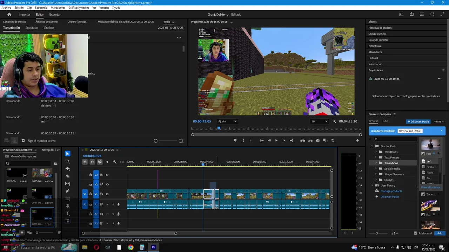449x252 pixels.
Task: Toggle Snap in timeline
Action: 92,162
